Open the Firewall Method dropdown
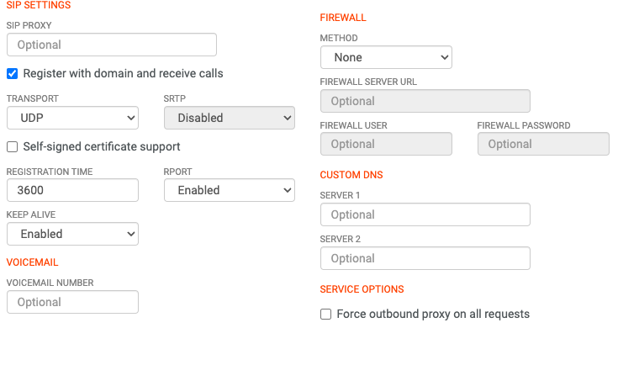 coord(386,57)
